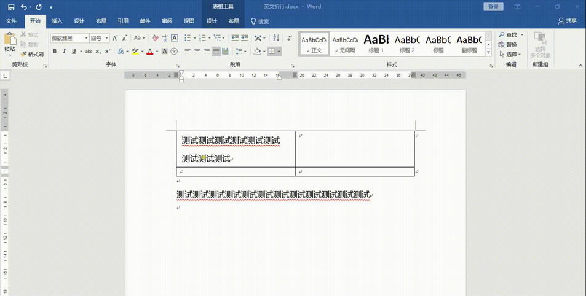
Task: Undo the last action
Action: coord(23,7)
